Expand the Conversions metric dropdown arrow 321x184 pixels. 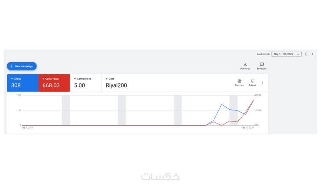point(75,79)
